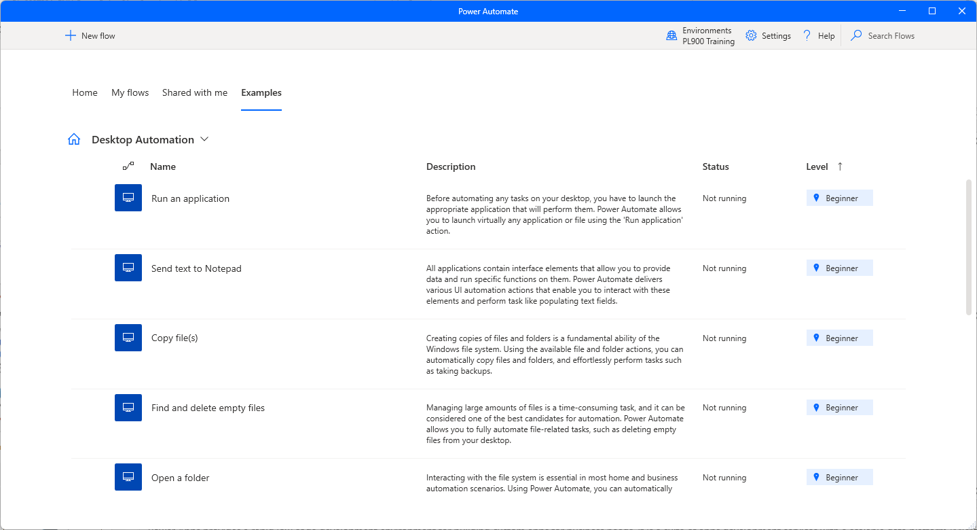Switch to the Shared with me tab

[x=195, y=92]
